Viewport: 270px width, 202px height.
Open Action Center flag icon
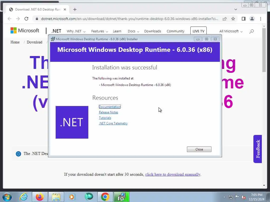coord(237,197)
